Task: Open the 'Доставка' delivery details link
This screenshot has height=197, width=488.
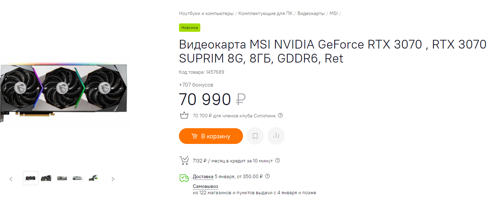Action: [x=203, y=176]
